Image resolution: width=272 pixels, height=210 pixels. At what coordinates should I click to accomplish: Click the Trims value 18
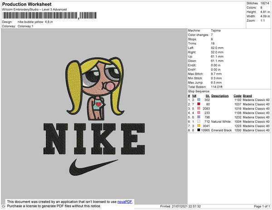pos(213,43)
